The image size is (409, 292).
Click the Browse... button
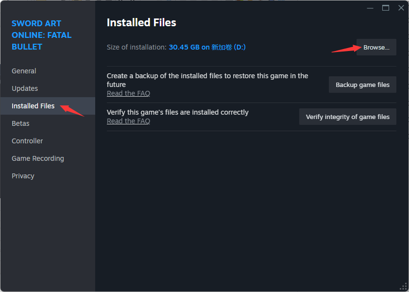coord(376,47)
